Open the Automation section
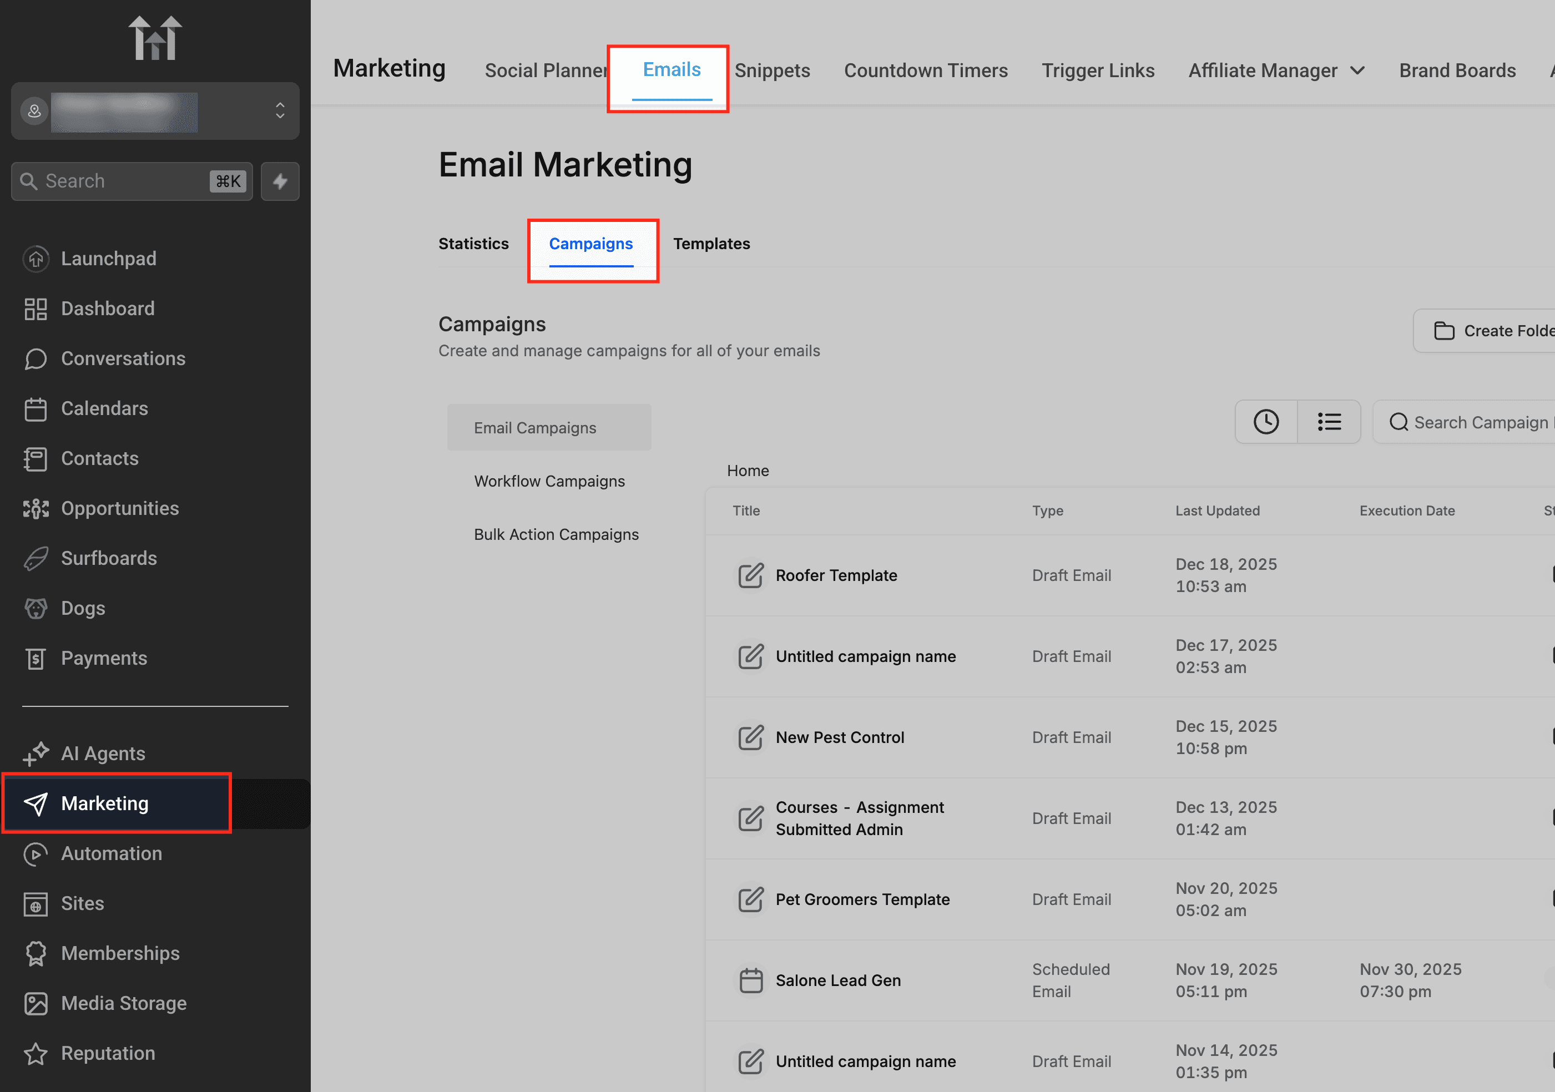This screenshot has width=1555, height=1092. (x=111, y=853)
